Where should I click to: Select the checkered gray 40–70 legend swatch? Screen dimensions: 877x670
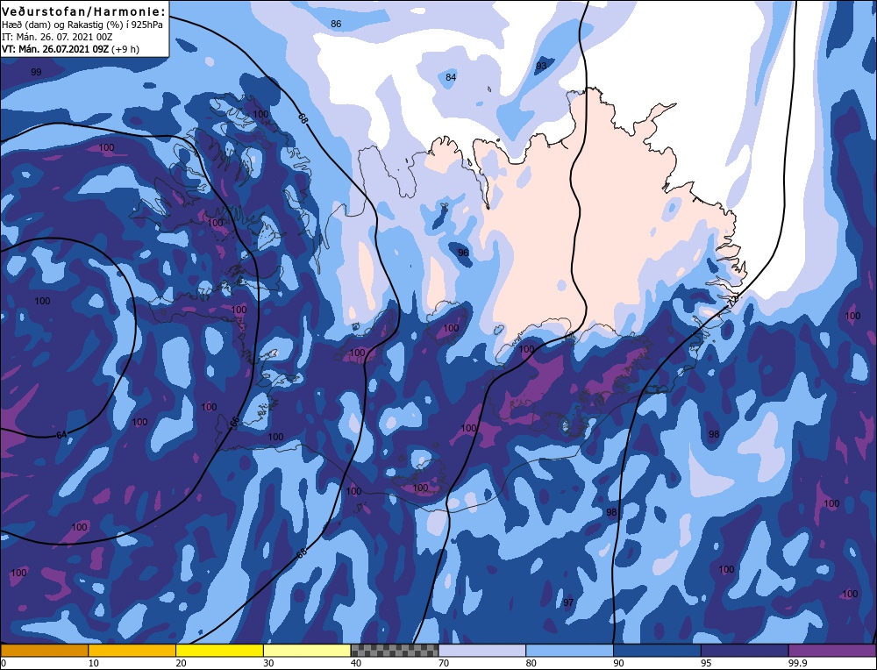(x=395, y=650)
